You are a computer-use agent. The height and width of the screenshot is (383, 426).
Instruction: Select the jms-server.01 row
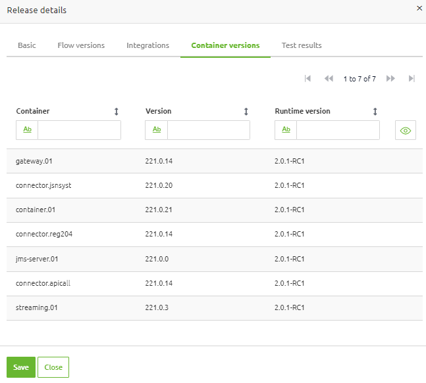coord(215,259)
